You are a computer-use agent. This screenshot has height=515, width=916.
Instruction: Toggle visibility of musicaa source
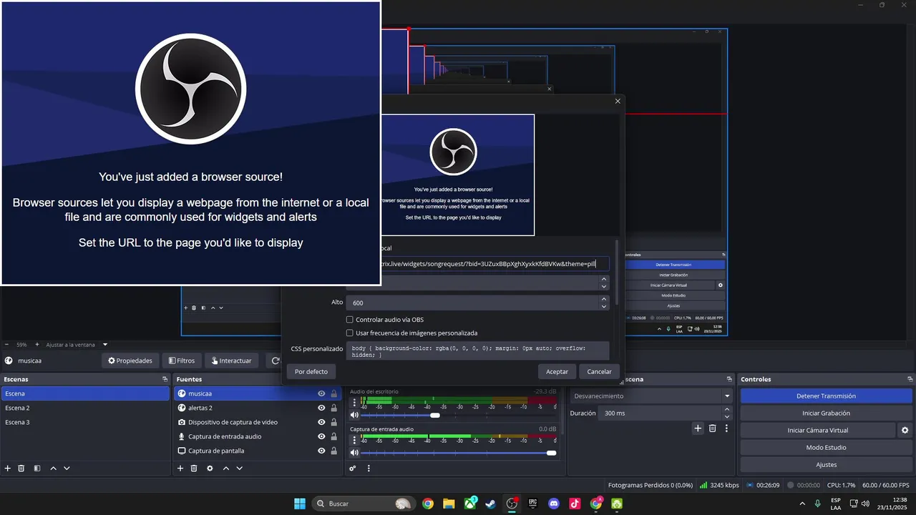(321, 393)
